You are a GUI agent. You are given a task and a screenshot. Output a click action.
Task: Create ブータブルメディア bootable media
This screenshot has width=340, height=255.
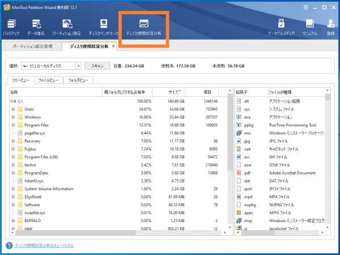[x=281, y=28]
